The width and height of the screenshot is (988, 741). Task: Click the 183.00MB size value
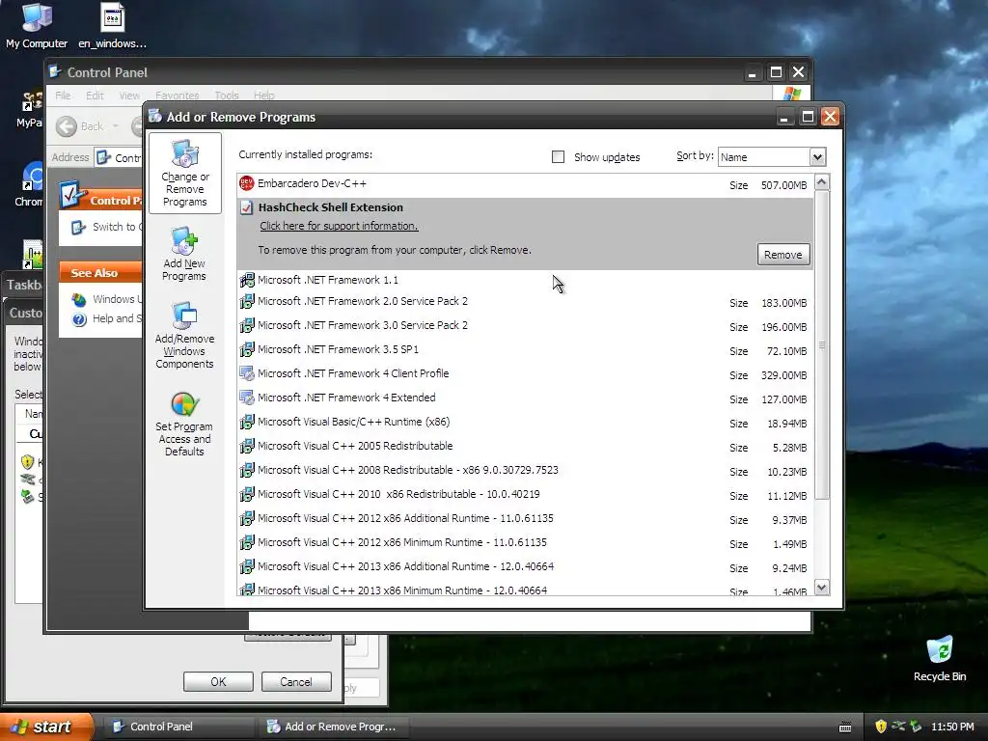click(783, 303)
